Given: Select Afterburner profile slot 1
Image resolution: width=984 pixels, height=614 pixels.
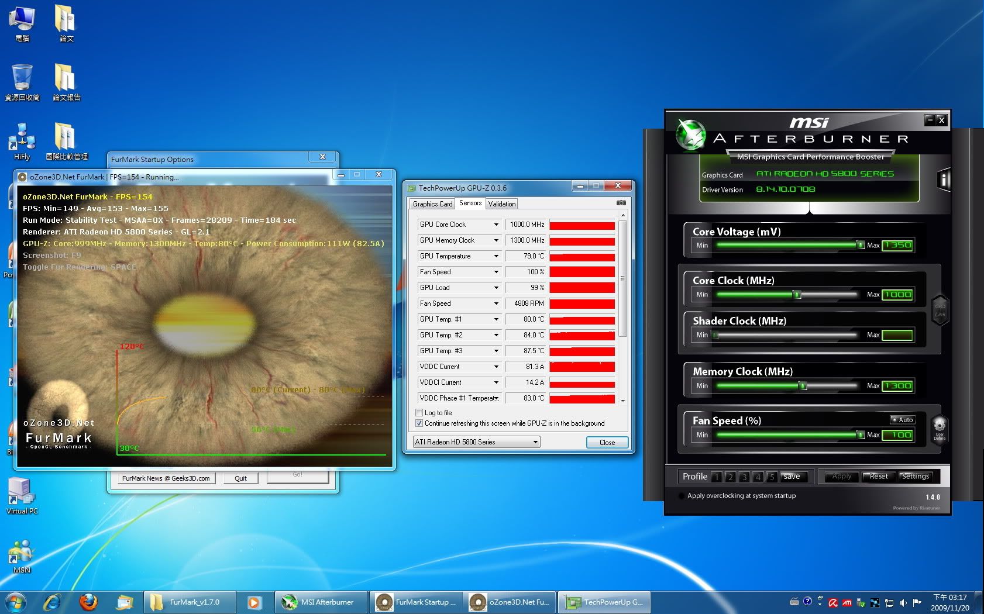Looking at the screenshot, I should [x=717, y=477].
